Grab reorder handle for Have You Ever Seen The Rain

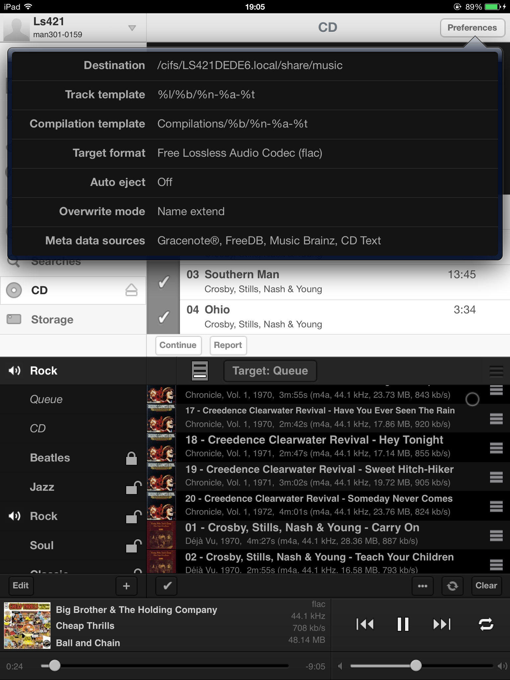pos(496,418)
